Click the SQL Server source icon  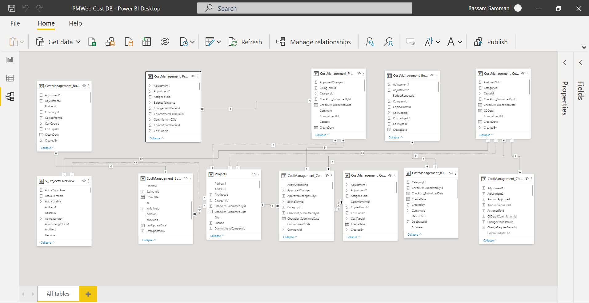point(129,42)
